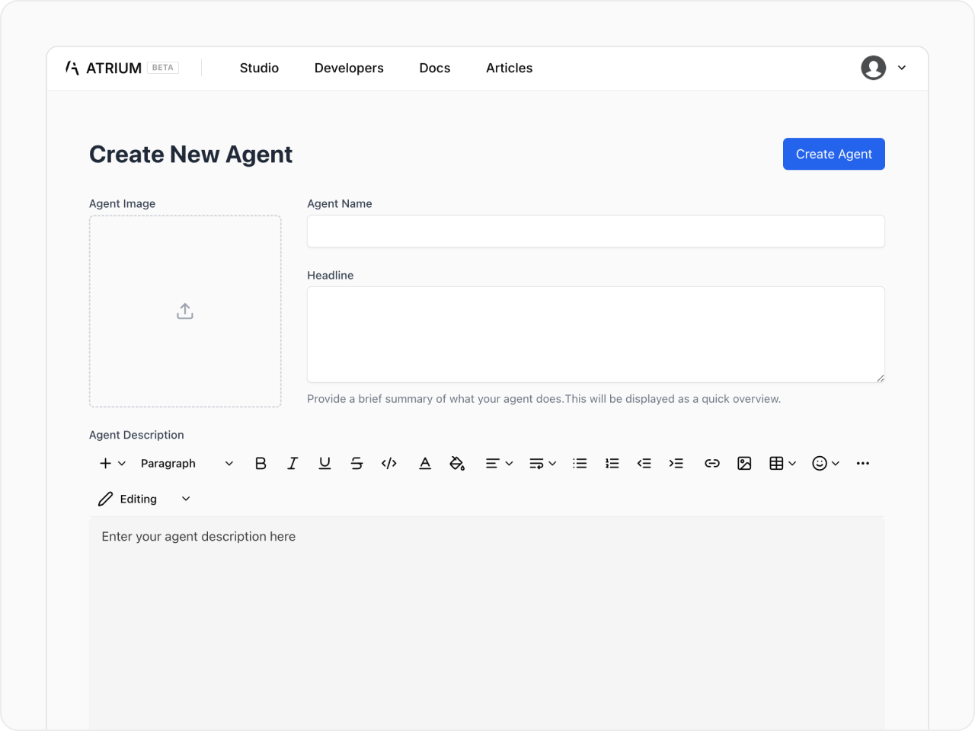
Task: Apply strikethrough formatting
Action: (x=356, y=463)
